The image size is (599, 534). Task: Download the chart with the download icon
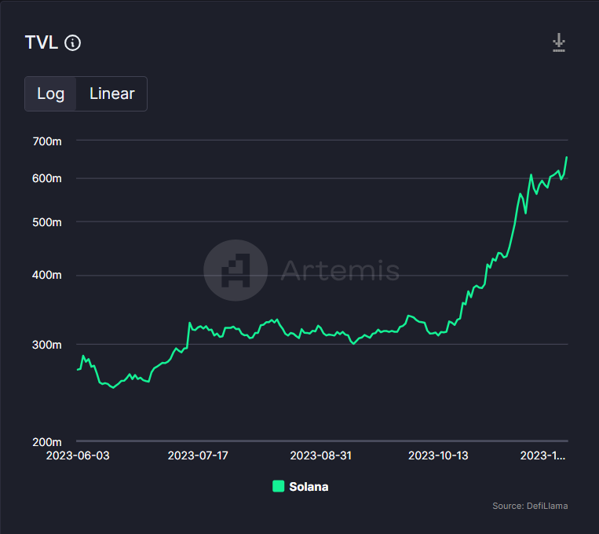coord(558,42)
